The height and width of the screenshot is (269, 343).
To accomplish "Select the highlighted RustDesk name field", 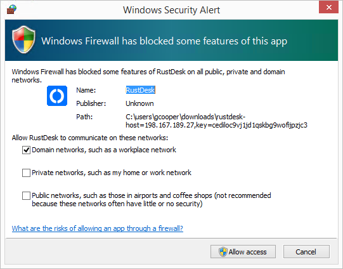I will coord(141,90).
